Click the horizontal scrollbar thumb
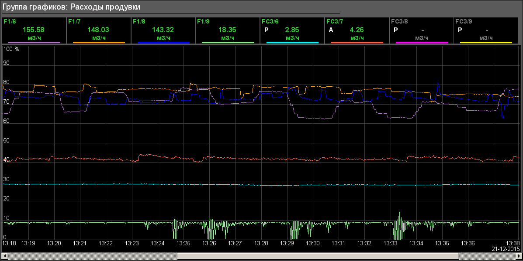This screenshot has width=523, height=261. click(x=318, y=256)
